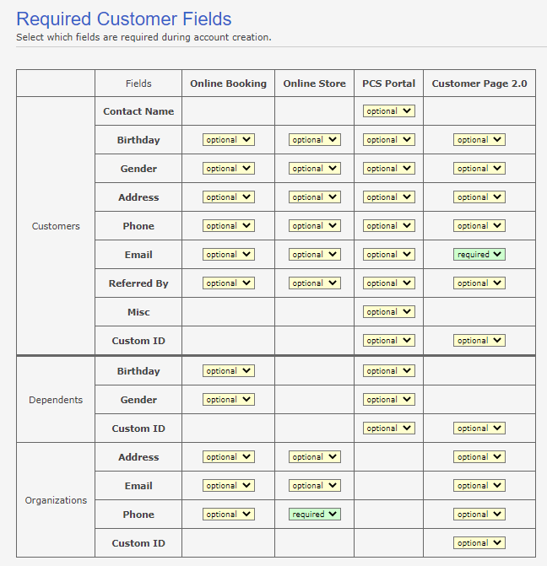Open Customers Birthday dropdown for Online Booking

pyautogui.click(x=228, y=140)
